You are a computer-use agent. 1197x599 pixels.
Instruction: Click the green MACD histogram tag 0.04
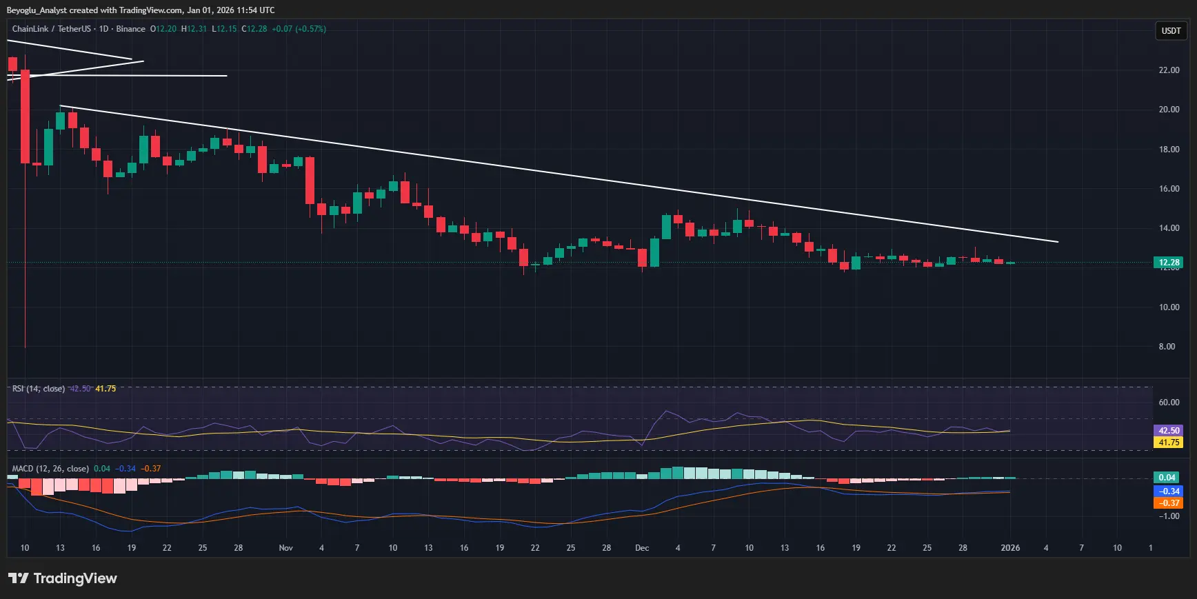1167,478
